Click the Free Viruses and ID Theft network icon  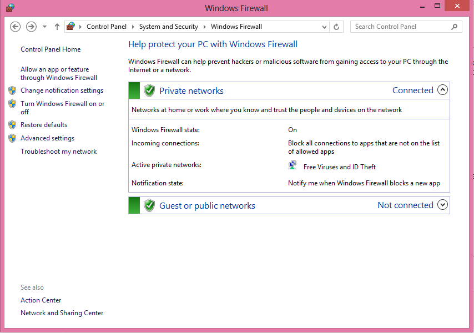click(x=293, y=165)
